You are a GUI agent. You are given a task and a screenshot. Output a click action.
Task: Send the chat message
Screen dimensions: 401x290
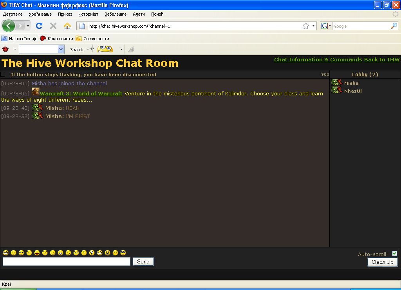click(x=143, y=261)
